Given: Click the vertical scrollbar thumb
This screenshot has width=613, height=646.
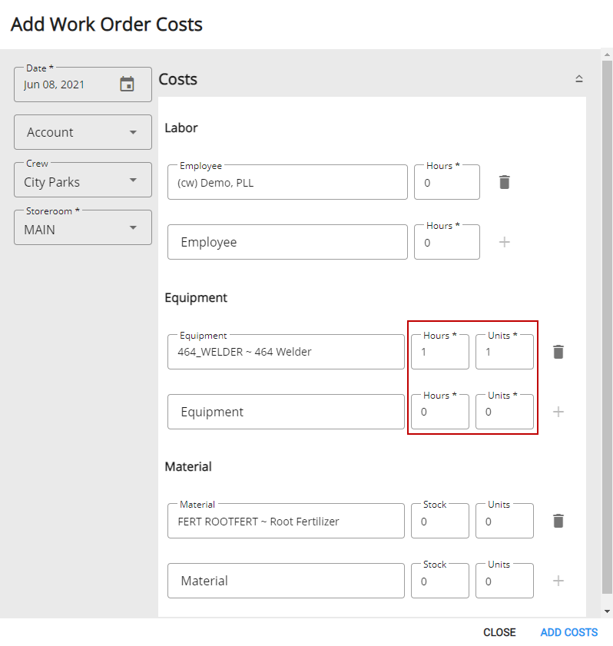Looking at the screenshot, I should [607, 327].
